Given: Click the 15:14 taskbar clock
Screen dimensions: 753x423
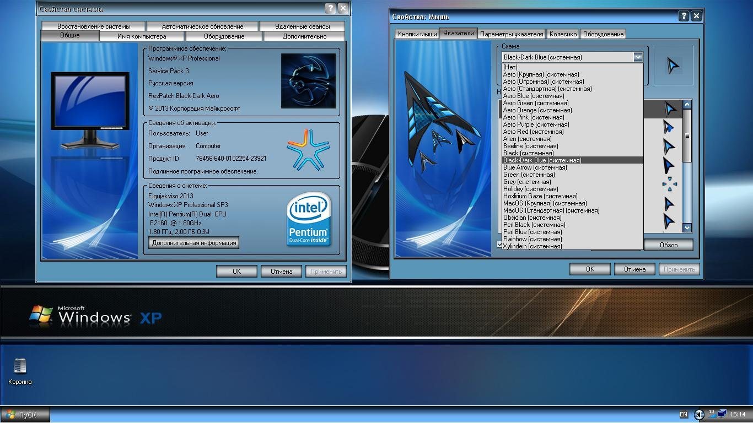Looking at the screenshot, I should tap(738, 414).
